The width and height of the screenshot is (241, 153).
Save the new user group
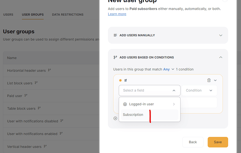pos(218,142)
